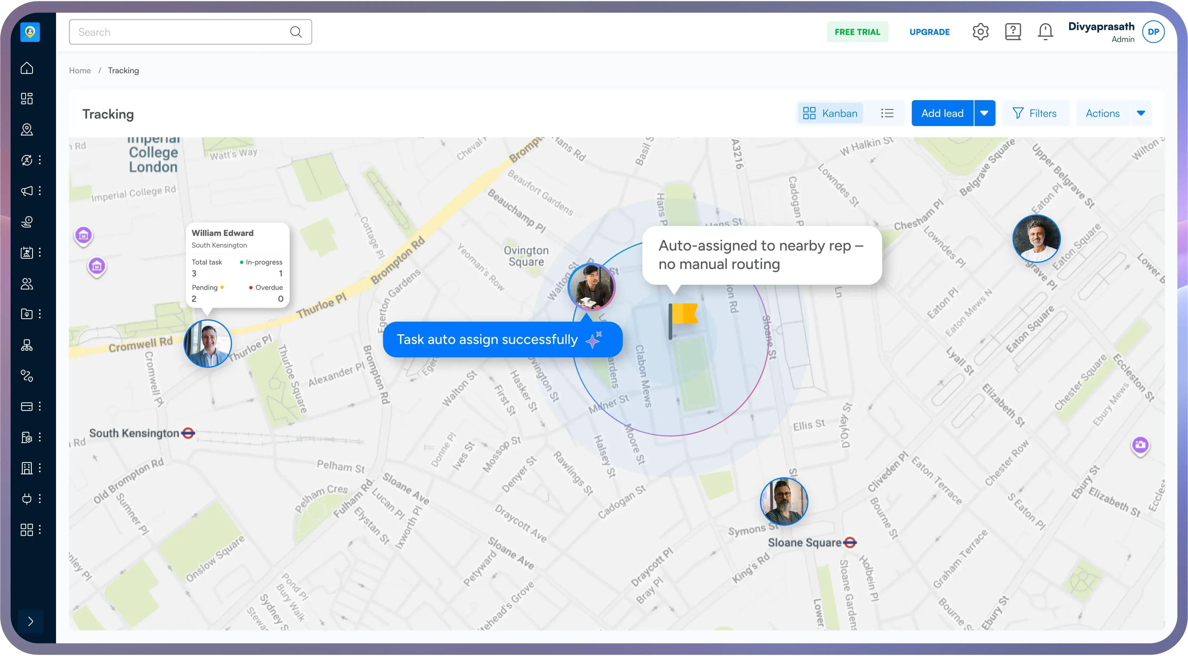Open the contacts people sidebar icon
Screen dimensions: 1188x656
tap(27, 284)
